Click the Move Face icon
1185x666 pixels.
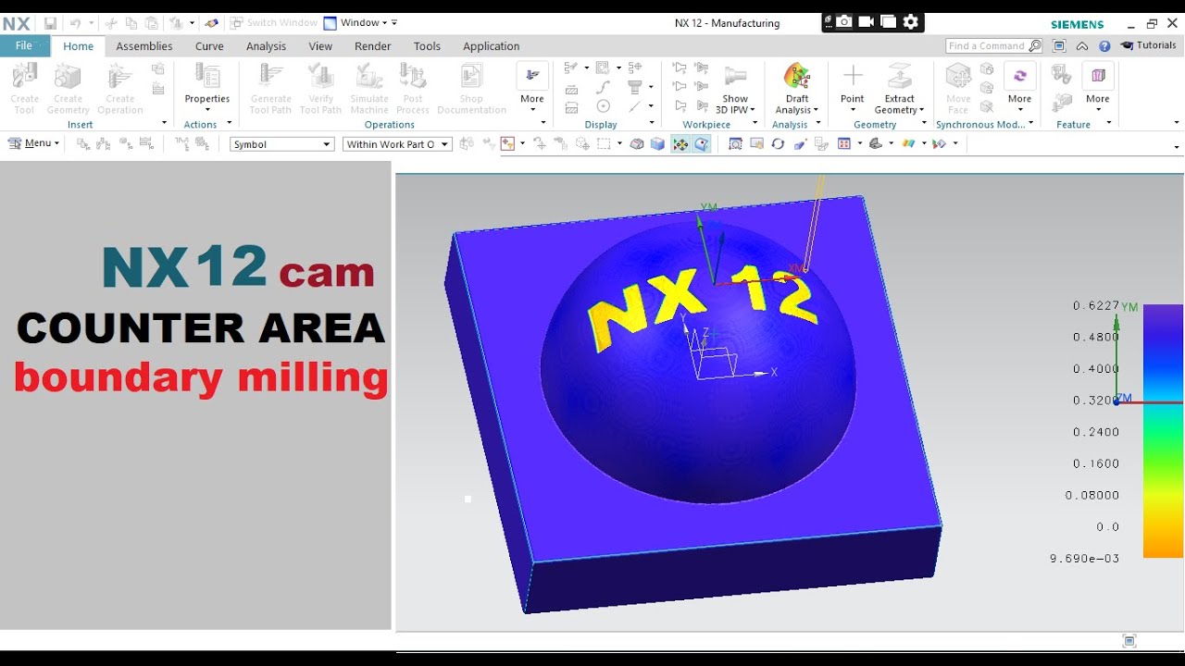(958, 76)
